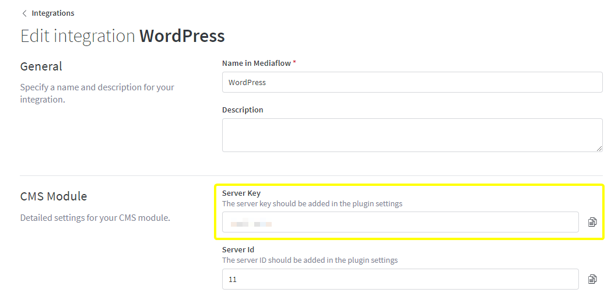
Task: Click the General section description text
Action: (97, 93)
